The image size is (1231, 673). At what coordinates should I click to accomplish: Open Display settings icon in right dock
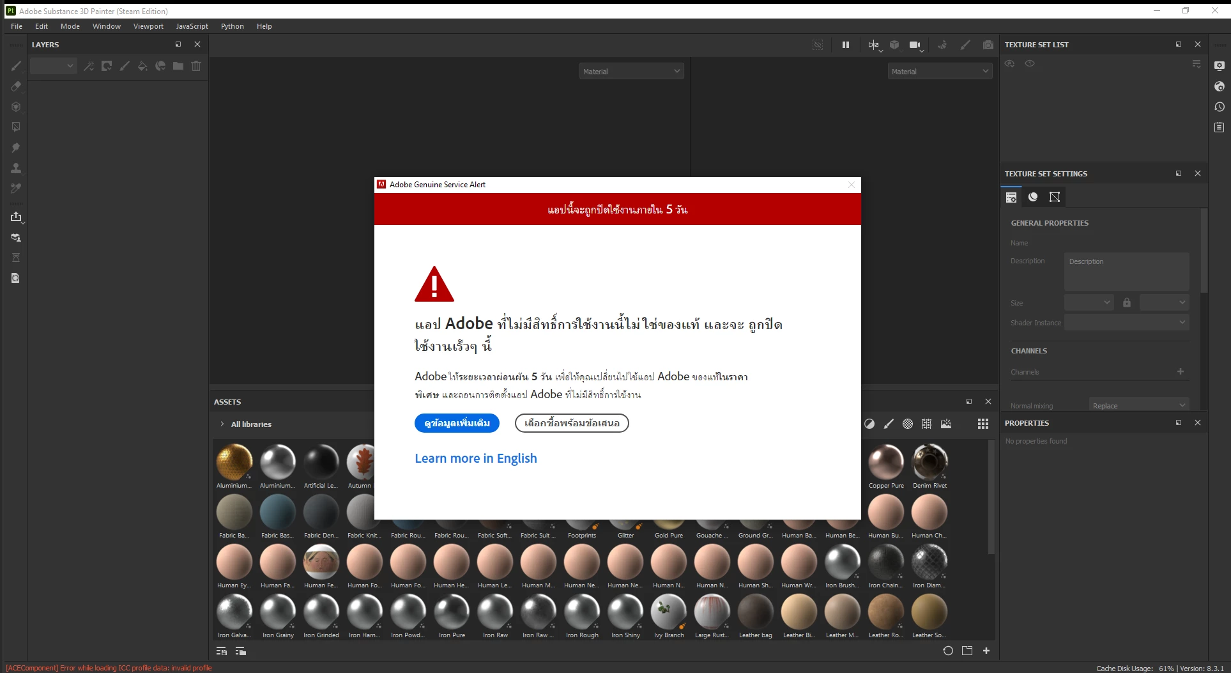[x=1220, y=66]
